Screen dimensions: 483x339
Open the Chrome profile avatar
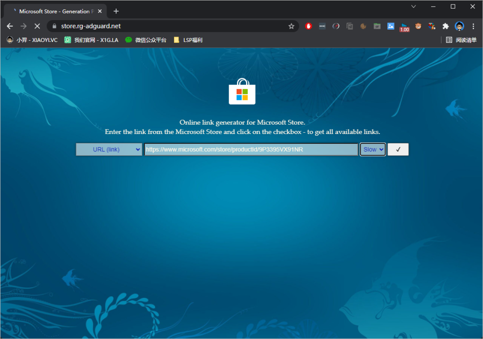click(x=459, y=26)
